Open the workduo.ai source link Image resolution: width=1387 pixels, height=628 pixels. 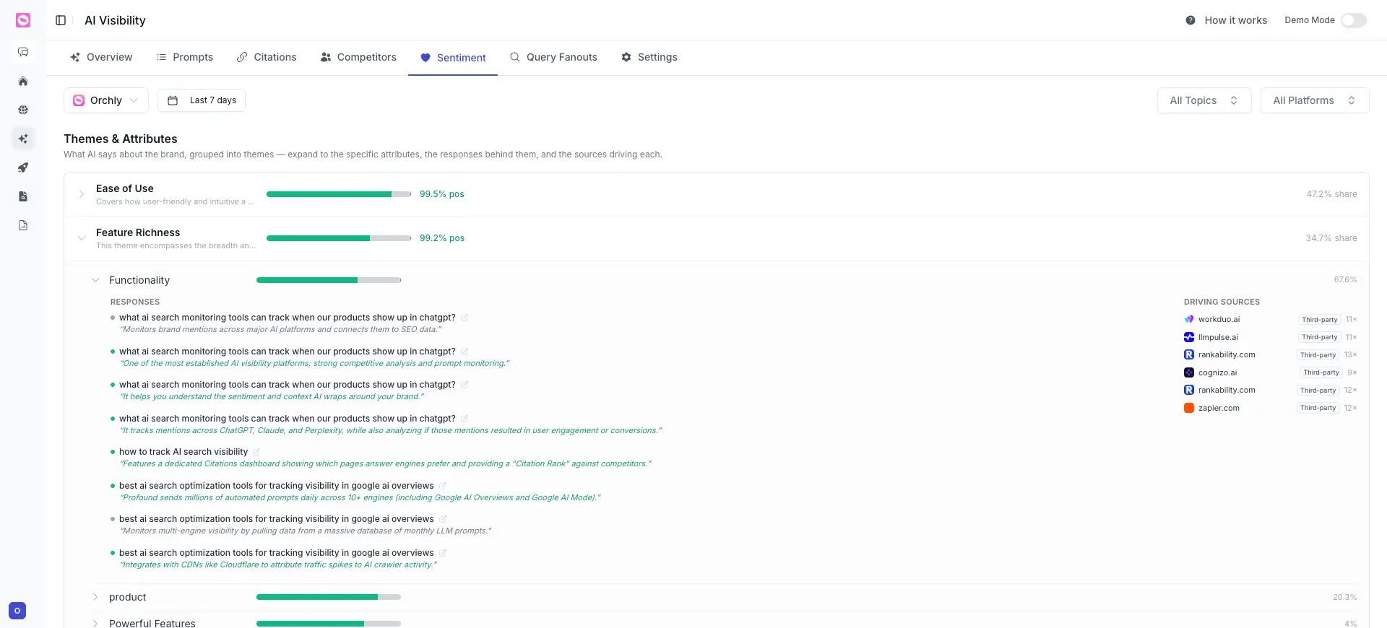tap(1219, 319)
